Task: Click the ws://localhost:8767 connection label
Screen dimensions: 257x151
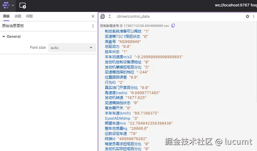Action: pos(232,5)
